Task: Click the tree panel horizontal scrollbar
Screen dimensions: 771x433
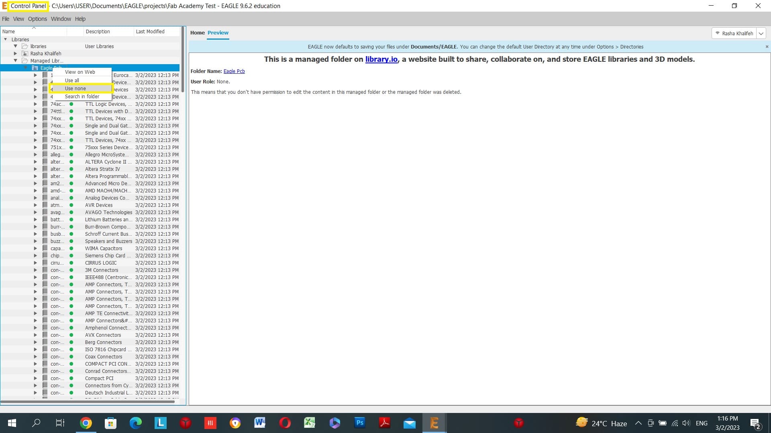Action: (x=88, y=401)
